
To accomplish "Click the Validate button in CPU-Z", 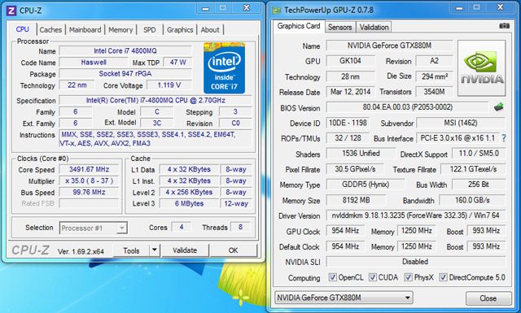I will (x=185, y=250).
